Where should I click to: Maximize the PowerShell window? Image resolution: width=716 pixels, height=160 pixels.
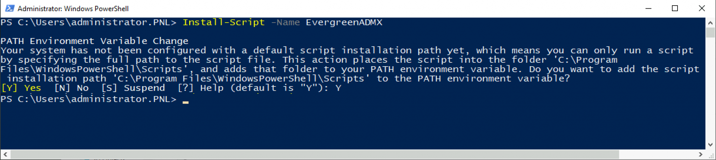pos(675,8)
